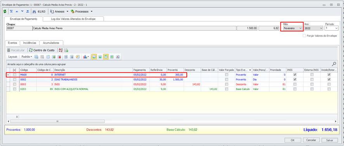Screen dimensions: 344x146
Task: Click the salary field showing 1.500,00
Action: tap(247, 28)
